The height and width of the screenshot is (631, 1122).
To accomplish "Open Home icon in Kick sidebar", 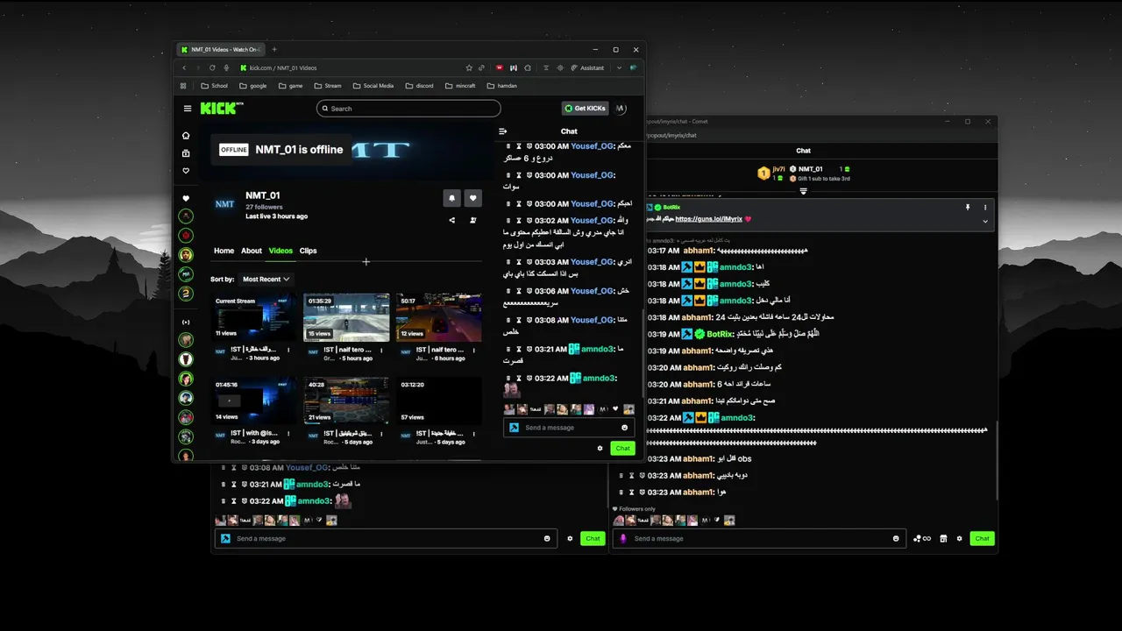I will point(186,136).
